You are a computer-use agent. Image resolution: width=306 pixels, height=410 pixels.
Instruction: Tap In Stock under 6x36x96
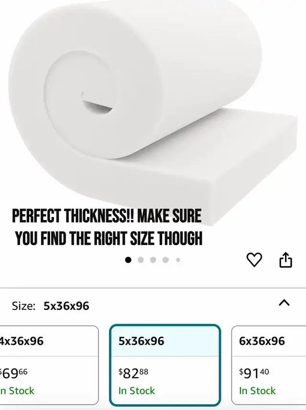point(257,391)
